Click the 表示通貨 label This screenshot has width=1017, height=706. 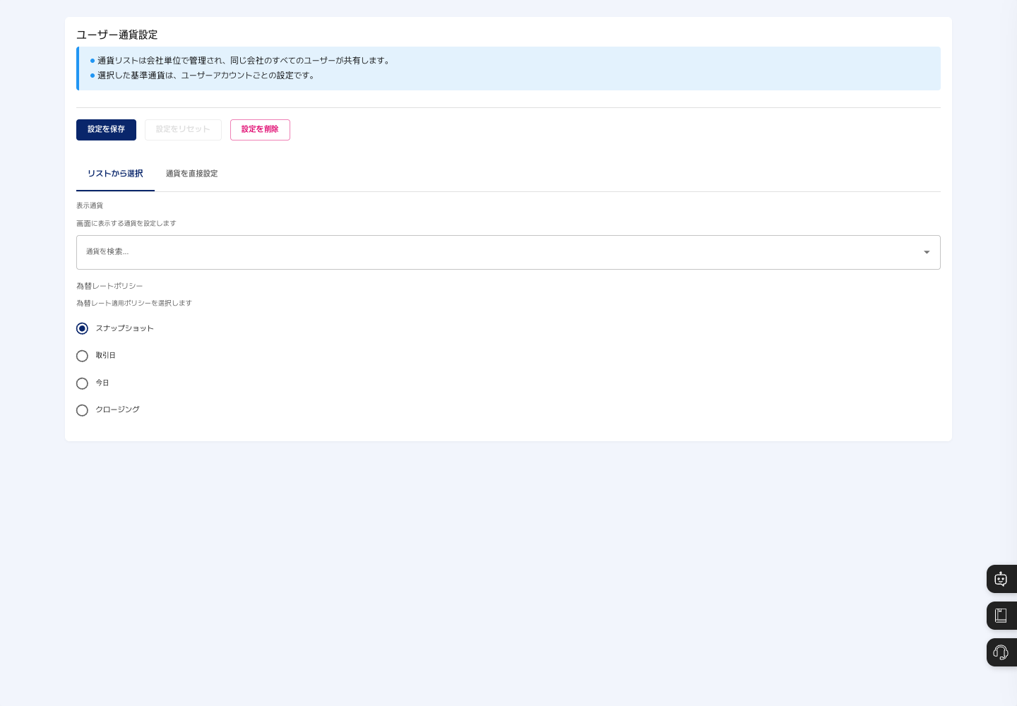coord(90,205)
